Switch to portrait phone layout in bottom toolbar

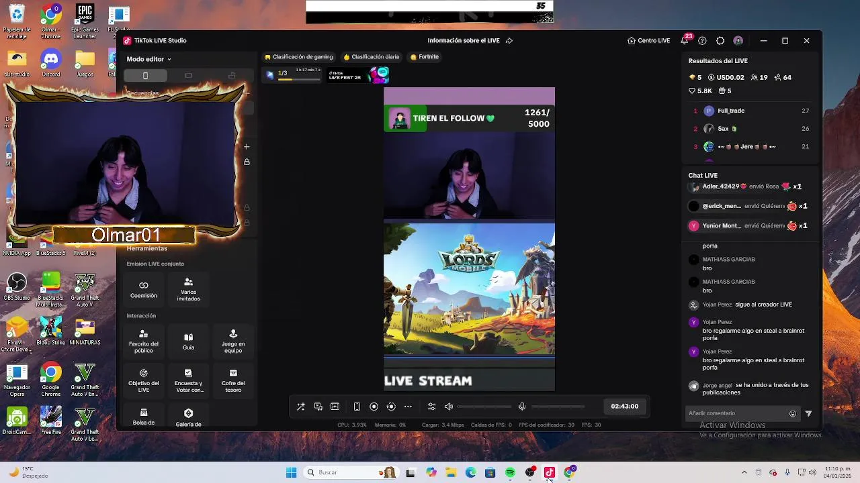click(x=357, y=407)
